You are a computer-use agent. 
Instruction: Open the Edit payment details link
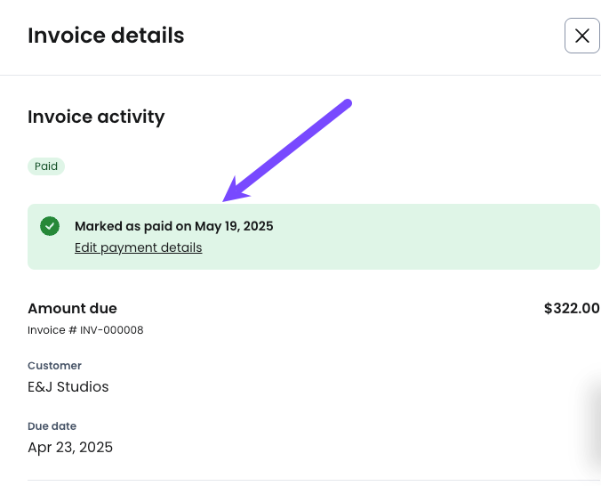[x=139, y=247]
